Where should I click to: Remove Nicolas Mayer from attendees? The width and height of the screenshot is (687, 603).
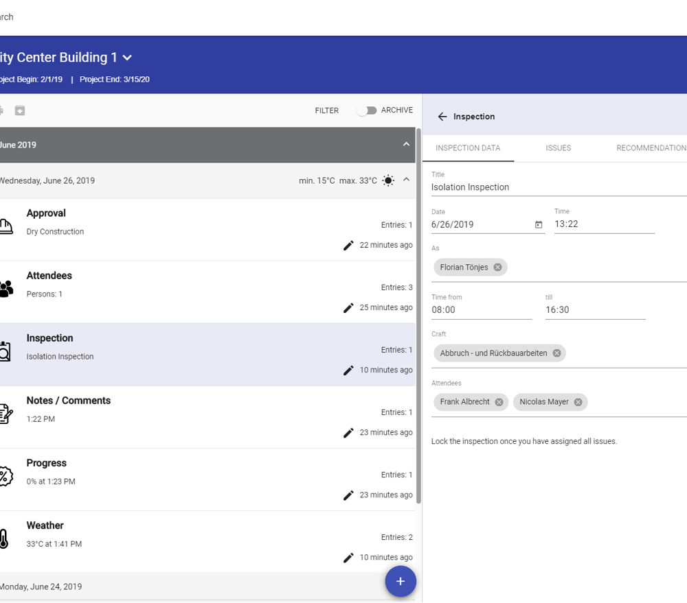point(578,402)
